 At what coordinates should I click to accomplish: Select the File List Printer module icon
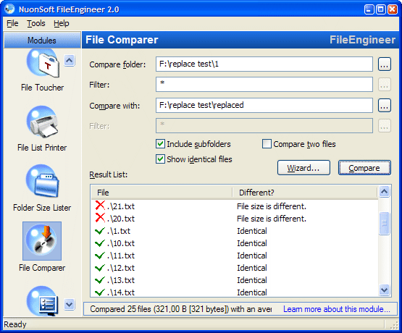(42, 122)
